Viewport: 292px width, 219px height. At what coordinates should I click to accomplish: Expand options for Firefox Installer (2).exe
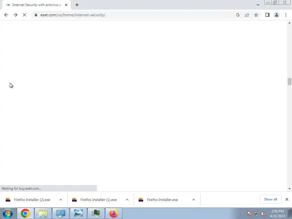[x=61, y=200]
